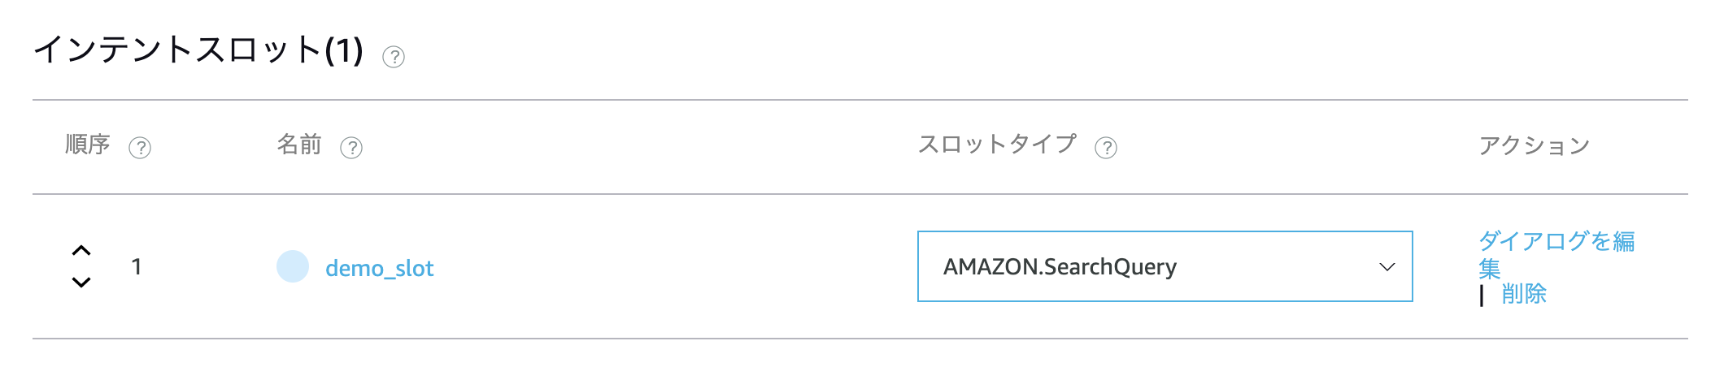Screen dimensions: 1724x367
Task: Open help icon next to スロットタイプ
Action: point(1106,148)
